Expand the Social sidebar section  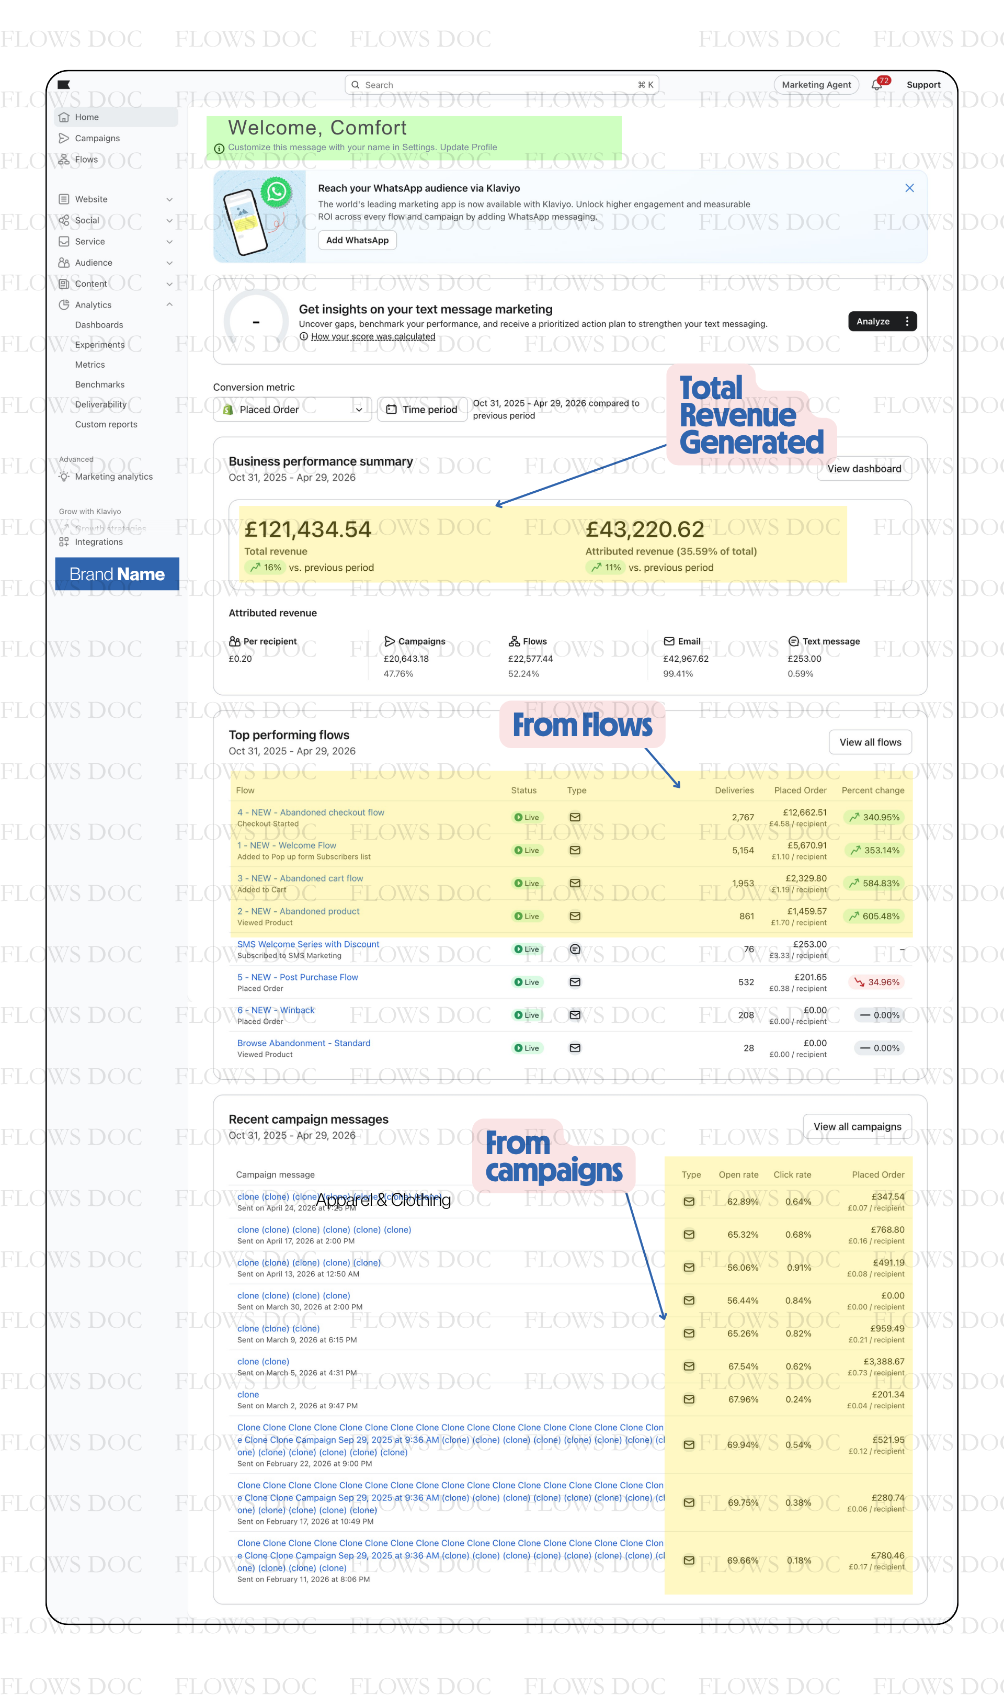click(x=169, y=221)
